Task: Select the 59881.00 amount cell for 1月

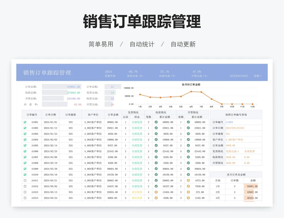Action: [x=253, y=186]
